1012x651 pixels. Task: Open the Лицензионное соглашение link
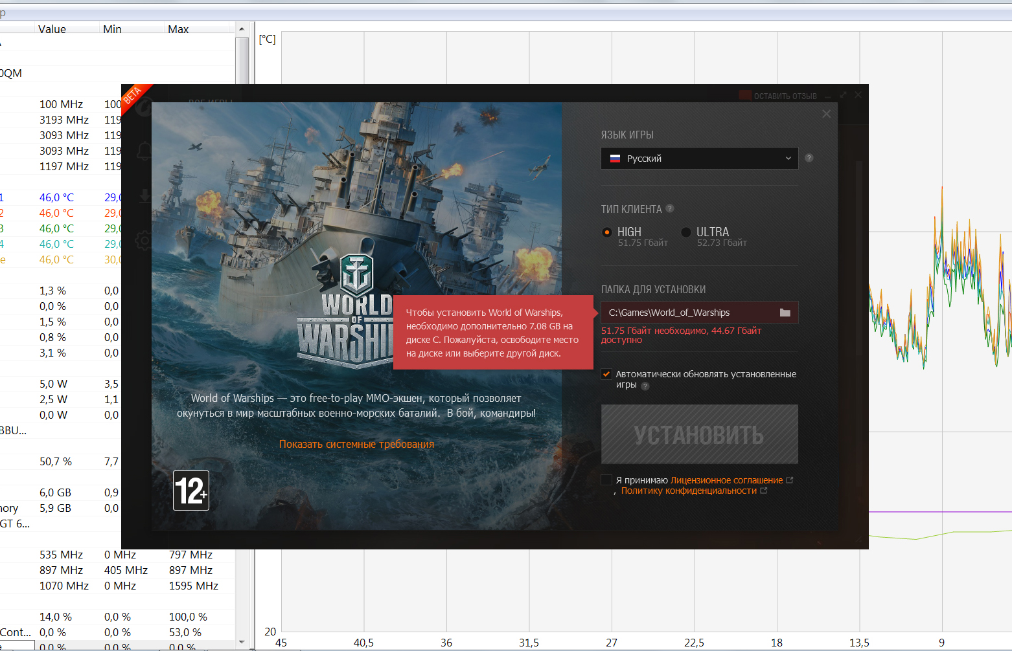tap(726, 480)
